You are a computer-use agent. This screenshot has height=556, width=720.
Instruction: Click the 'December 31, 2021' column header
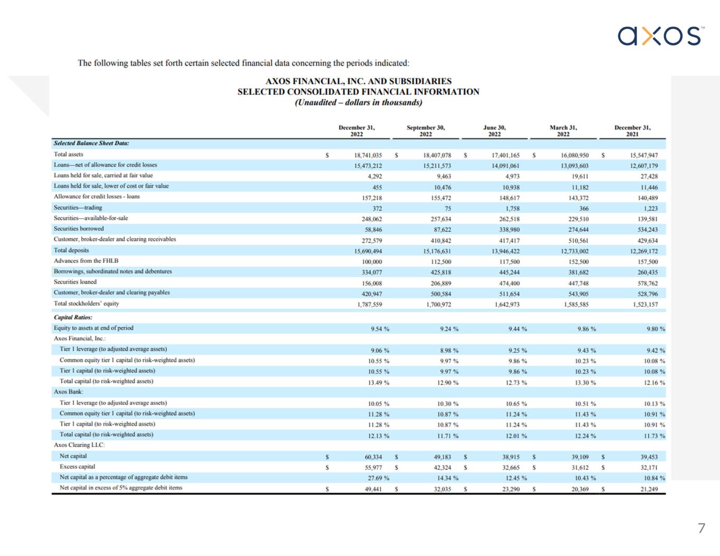[632, 131]
